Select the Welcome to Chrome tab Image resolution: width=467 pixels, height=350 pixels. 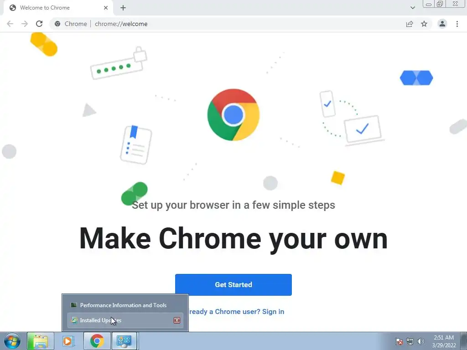point(58,8)
